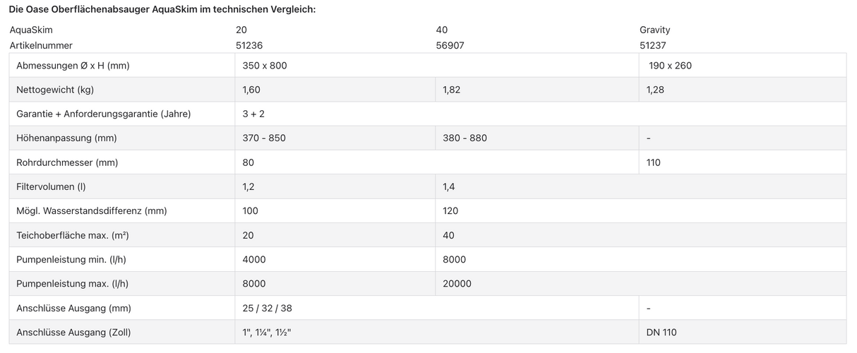Viewport: 857px width, 353px height.
Task: Select the Mögl. Wasserstandsdifferenz row label
Action: coord(92,210)
